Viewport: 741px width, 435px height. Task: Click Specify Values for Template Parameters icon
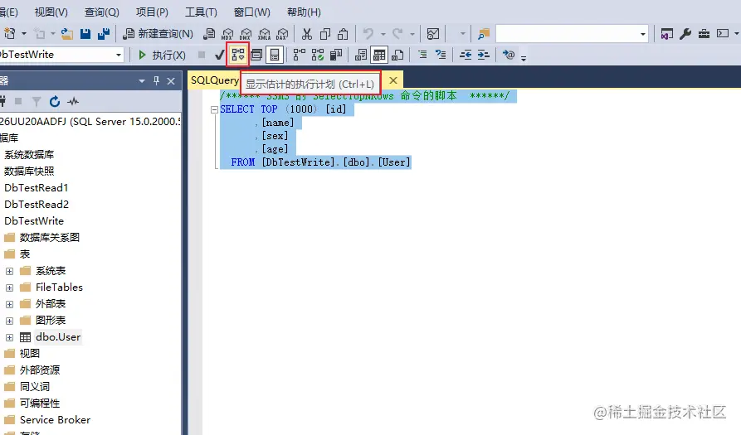tap(509, 55)
